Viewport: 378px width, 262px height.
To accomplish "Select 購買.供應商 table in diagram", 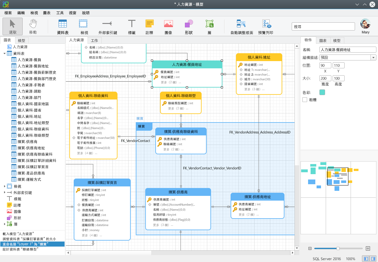I will pyautogui.click(x=178, y=209).
